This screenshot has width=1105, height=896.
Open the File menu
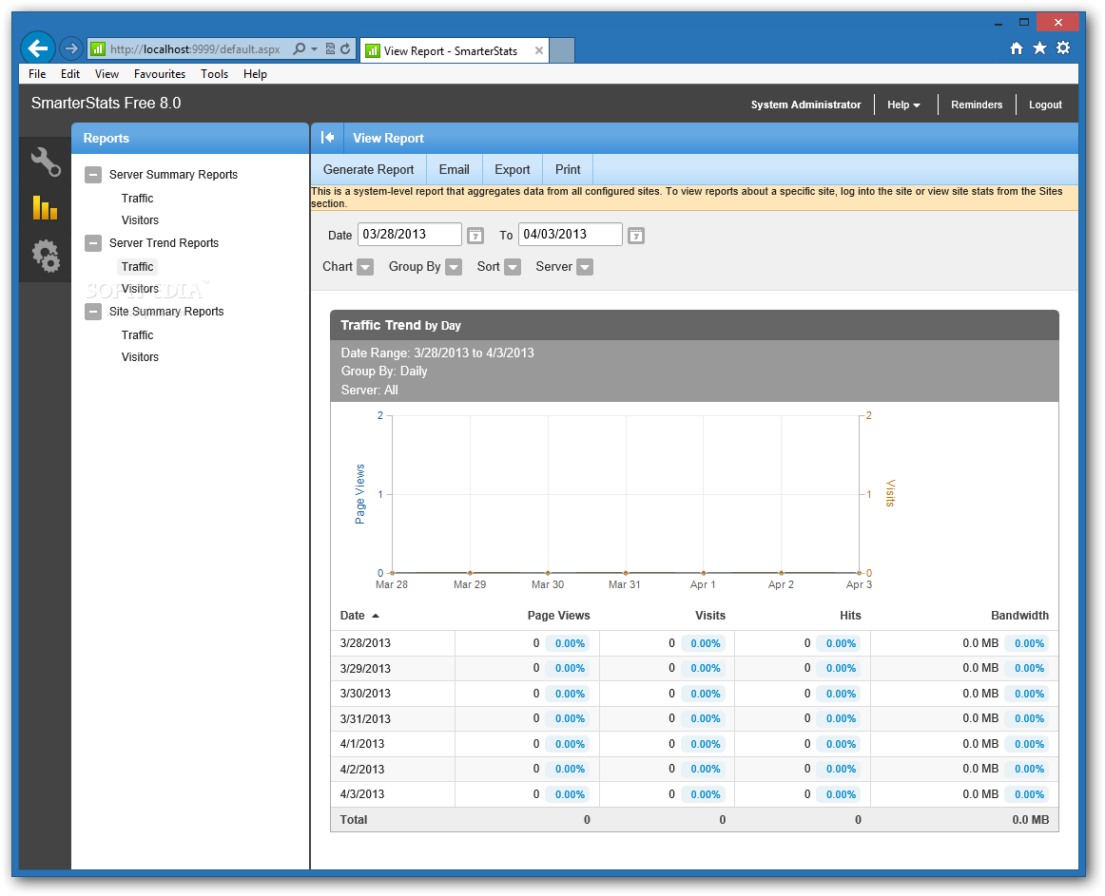(x=37, y=74)
